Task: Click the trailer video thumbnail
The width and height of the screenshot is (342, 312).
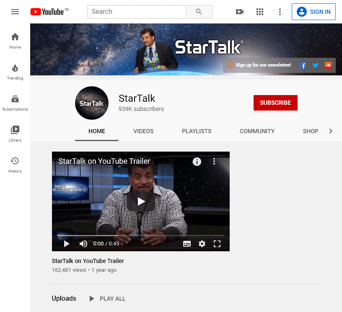Action: click(x=141, y=201)
